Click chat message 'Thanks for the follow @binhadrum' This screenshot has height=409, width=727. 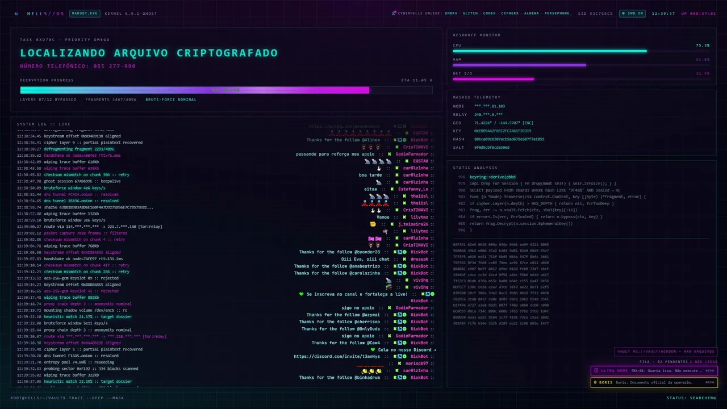[x=340, y=377]
